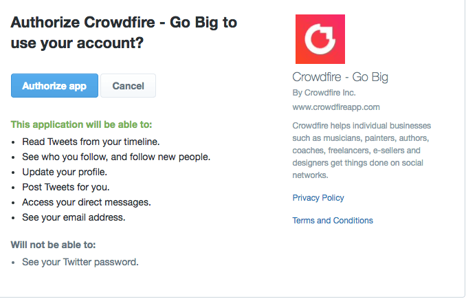Image resolution: width=466 pixels, height=299 pixels.
Task: Click the bullet beside Read Tweets permission
Action: (x=13, y=142)
